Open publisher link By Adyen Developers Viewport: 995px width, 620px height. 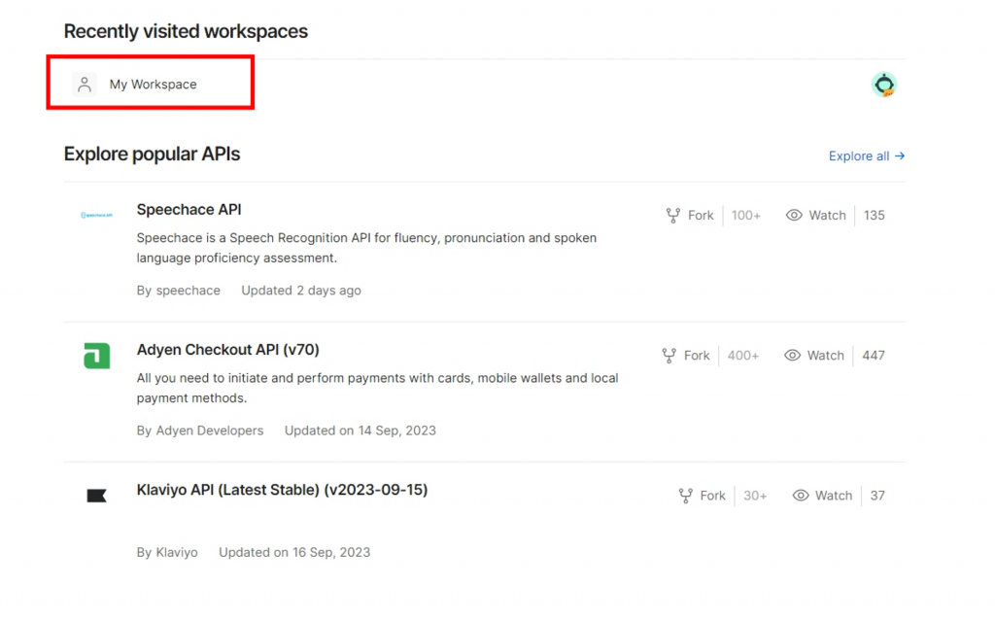point(200,431)
